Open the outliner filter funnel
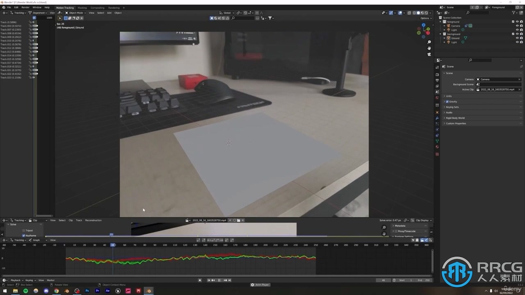This screenshot has width=525, height=295. (x=514, y=13)
